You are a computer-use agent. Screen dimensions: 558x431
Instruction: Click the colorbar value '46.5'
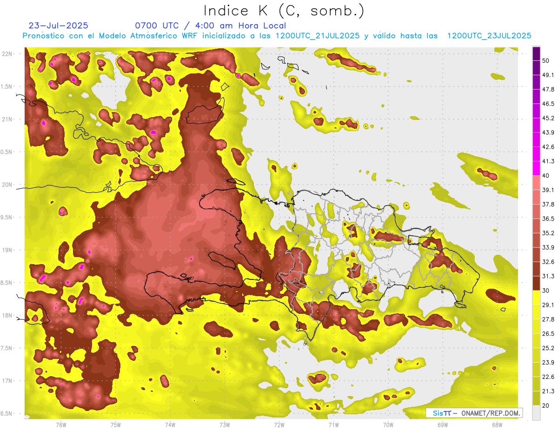[548, 104]
